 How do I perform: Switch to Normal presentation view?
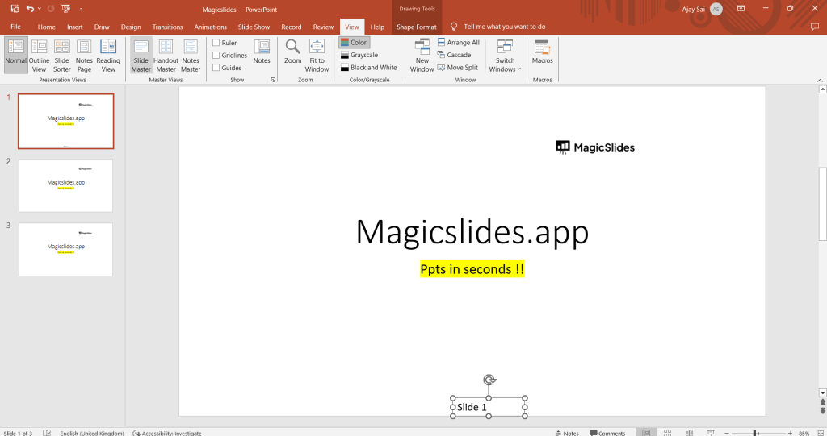16,55
